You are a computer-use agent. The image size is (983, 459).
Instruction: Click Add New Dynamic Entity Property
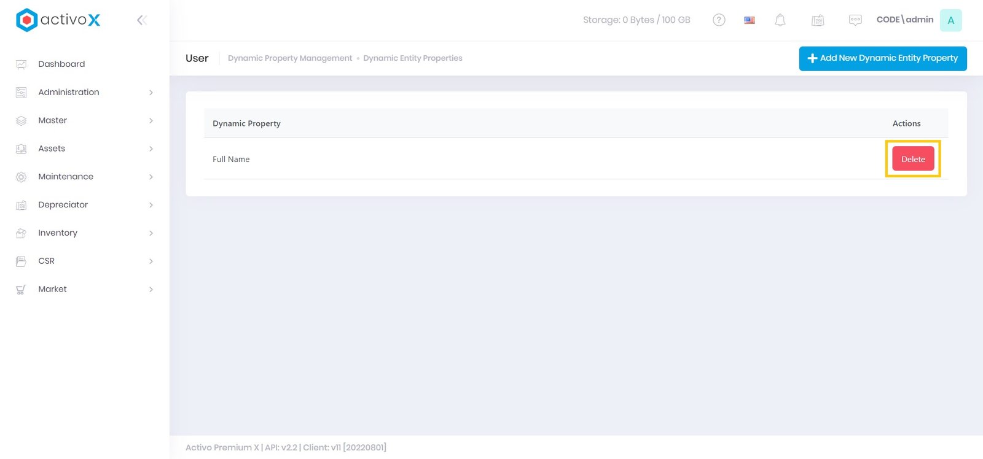point(882,58)
